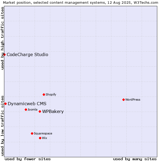Click the Joomla red data point

tap(26, 110)
